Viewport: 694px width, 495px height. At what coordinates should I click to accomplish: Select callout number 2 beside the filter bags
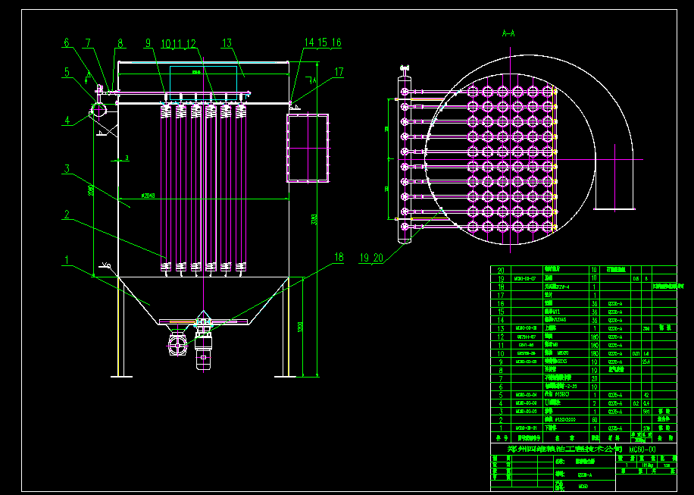[x=67, y=215]
